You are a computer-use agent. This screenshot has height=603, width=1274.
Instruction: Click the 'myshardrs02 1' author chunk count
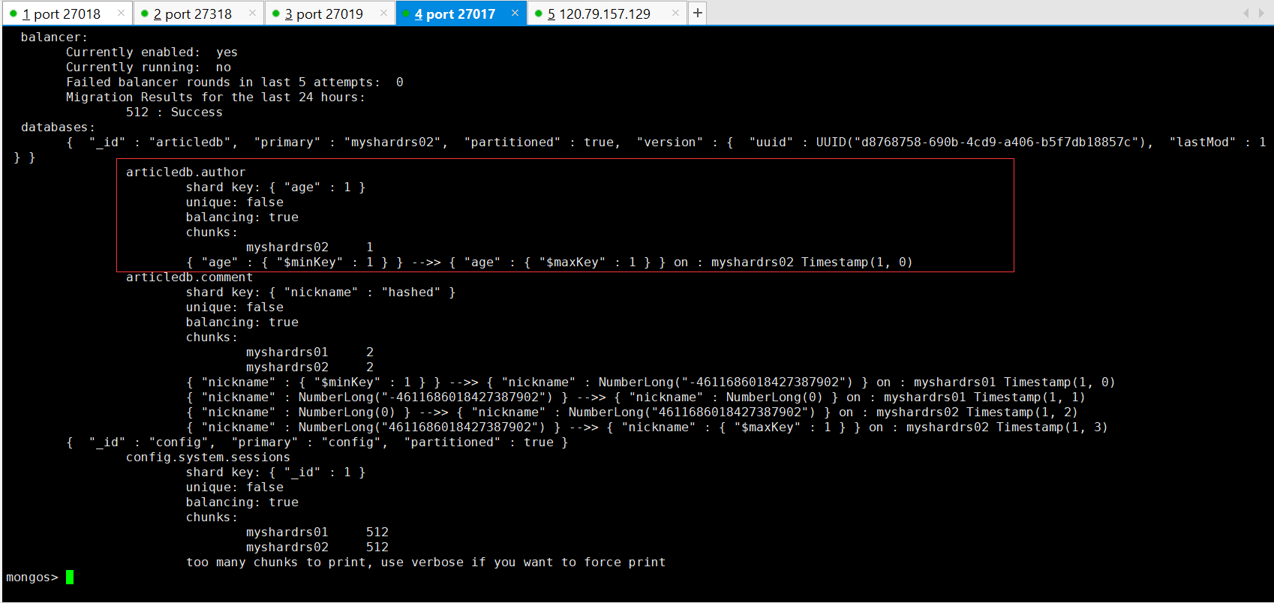[x=309, y=247]
